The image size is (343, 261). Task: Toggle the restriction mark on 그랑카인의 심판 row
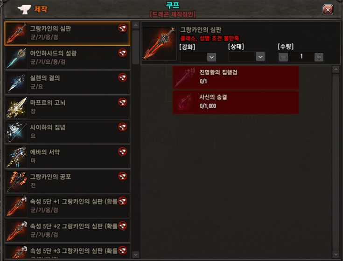[x=122, y=28]
